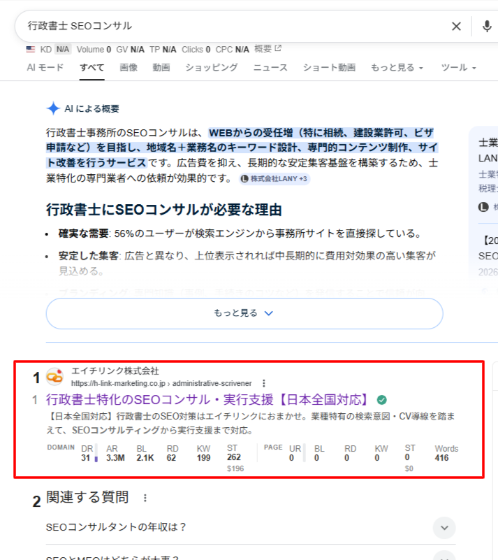Click the heading 行政書士にSEOコンサルが必要な理由

click(163, 210)
